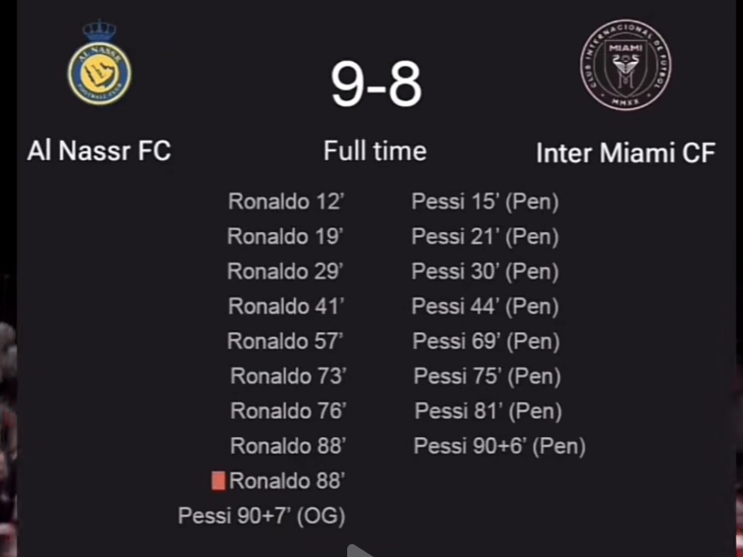Click the Inter Miami club crest
743x557 pixels.
(x=626, y=65)
